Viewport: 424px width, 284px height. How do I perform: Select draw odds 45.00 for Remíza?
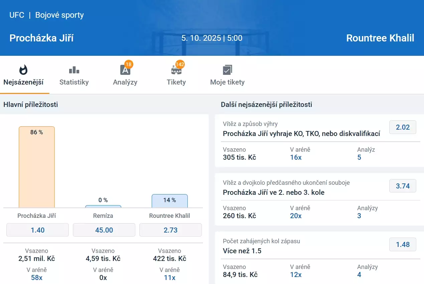[104, 230]
